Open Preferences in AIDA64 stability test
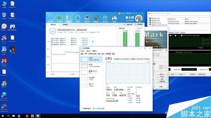This screenshot has height=118, width=211. [x=202, y=74]
